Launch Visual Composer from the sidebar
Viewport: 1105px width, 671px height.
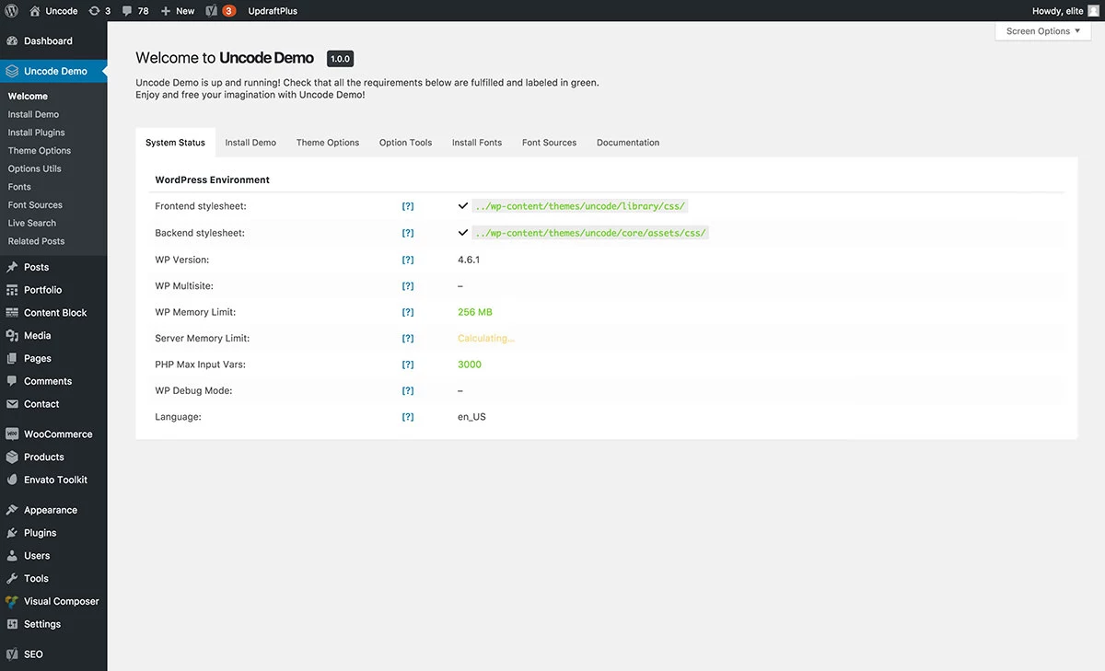[x=13, y=601]
